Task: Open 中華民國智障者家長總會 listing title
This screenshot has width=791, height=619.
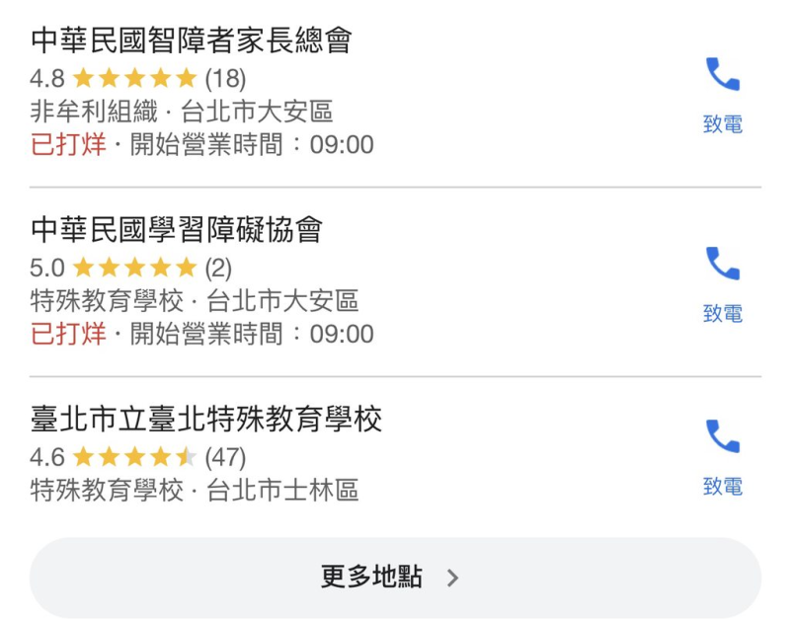Action: point(192,40)
